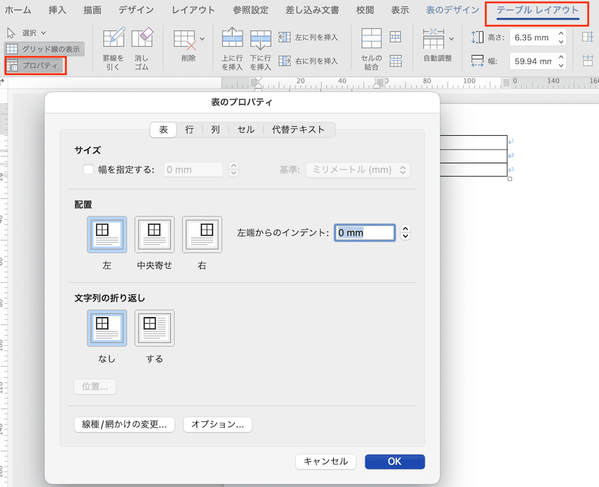Choose 中央寄せ center alignment option

[x=155, y=234]
